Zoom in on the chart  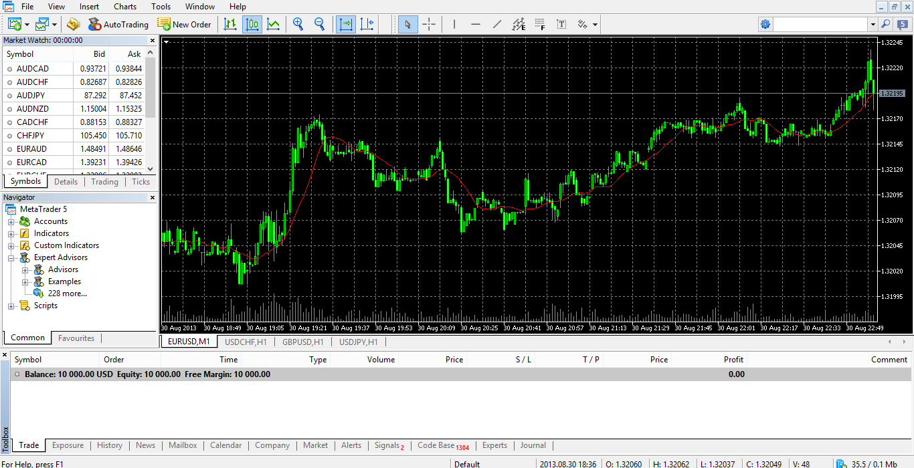pos(298,24)
